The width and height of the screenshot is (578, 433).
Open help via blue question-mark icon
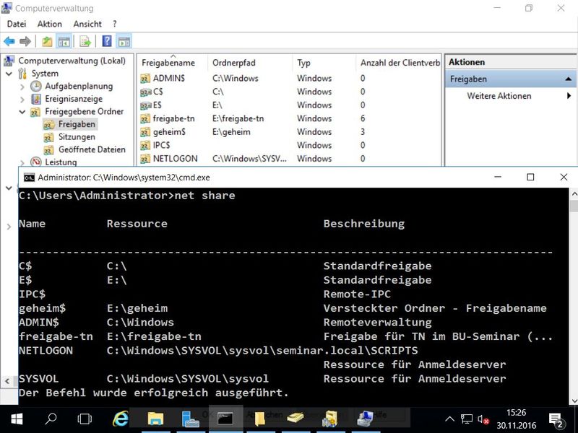pos(107,42)
